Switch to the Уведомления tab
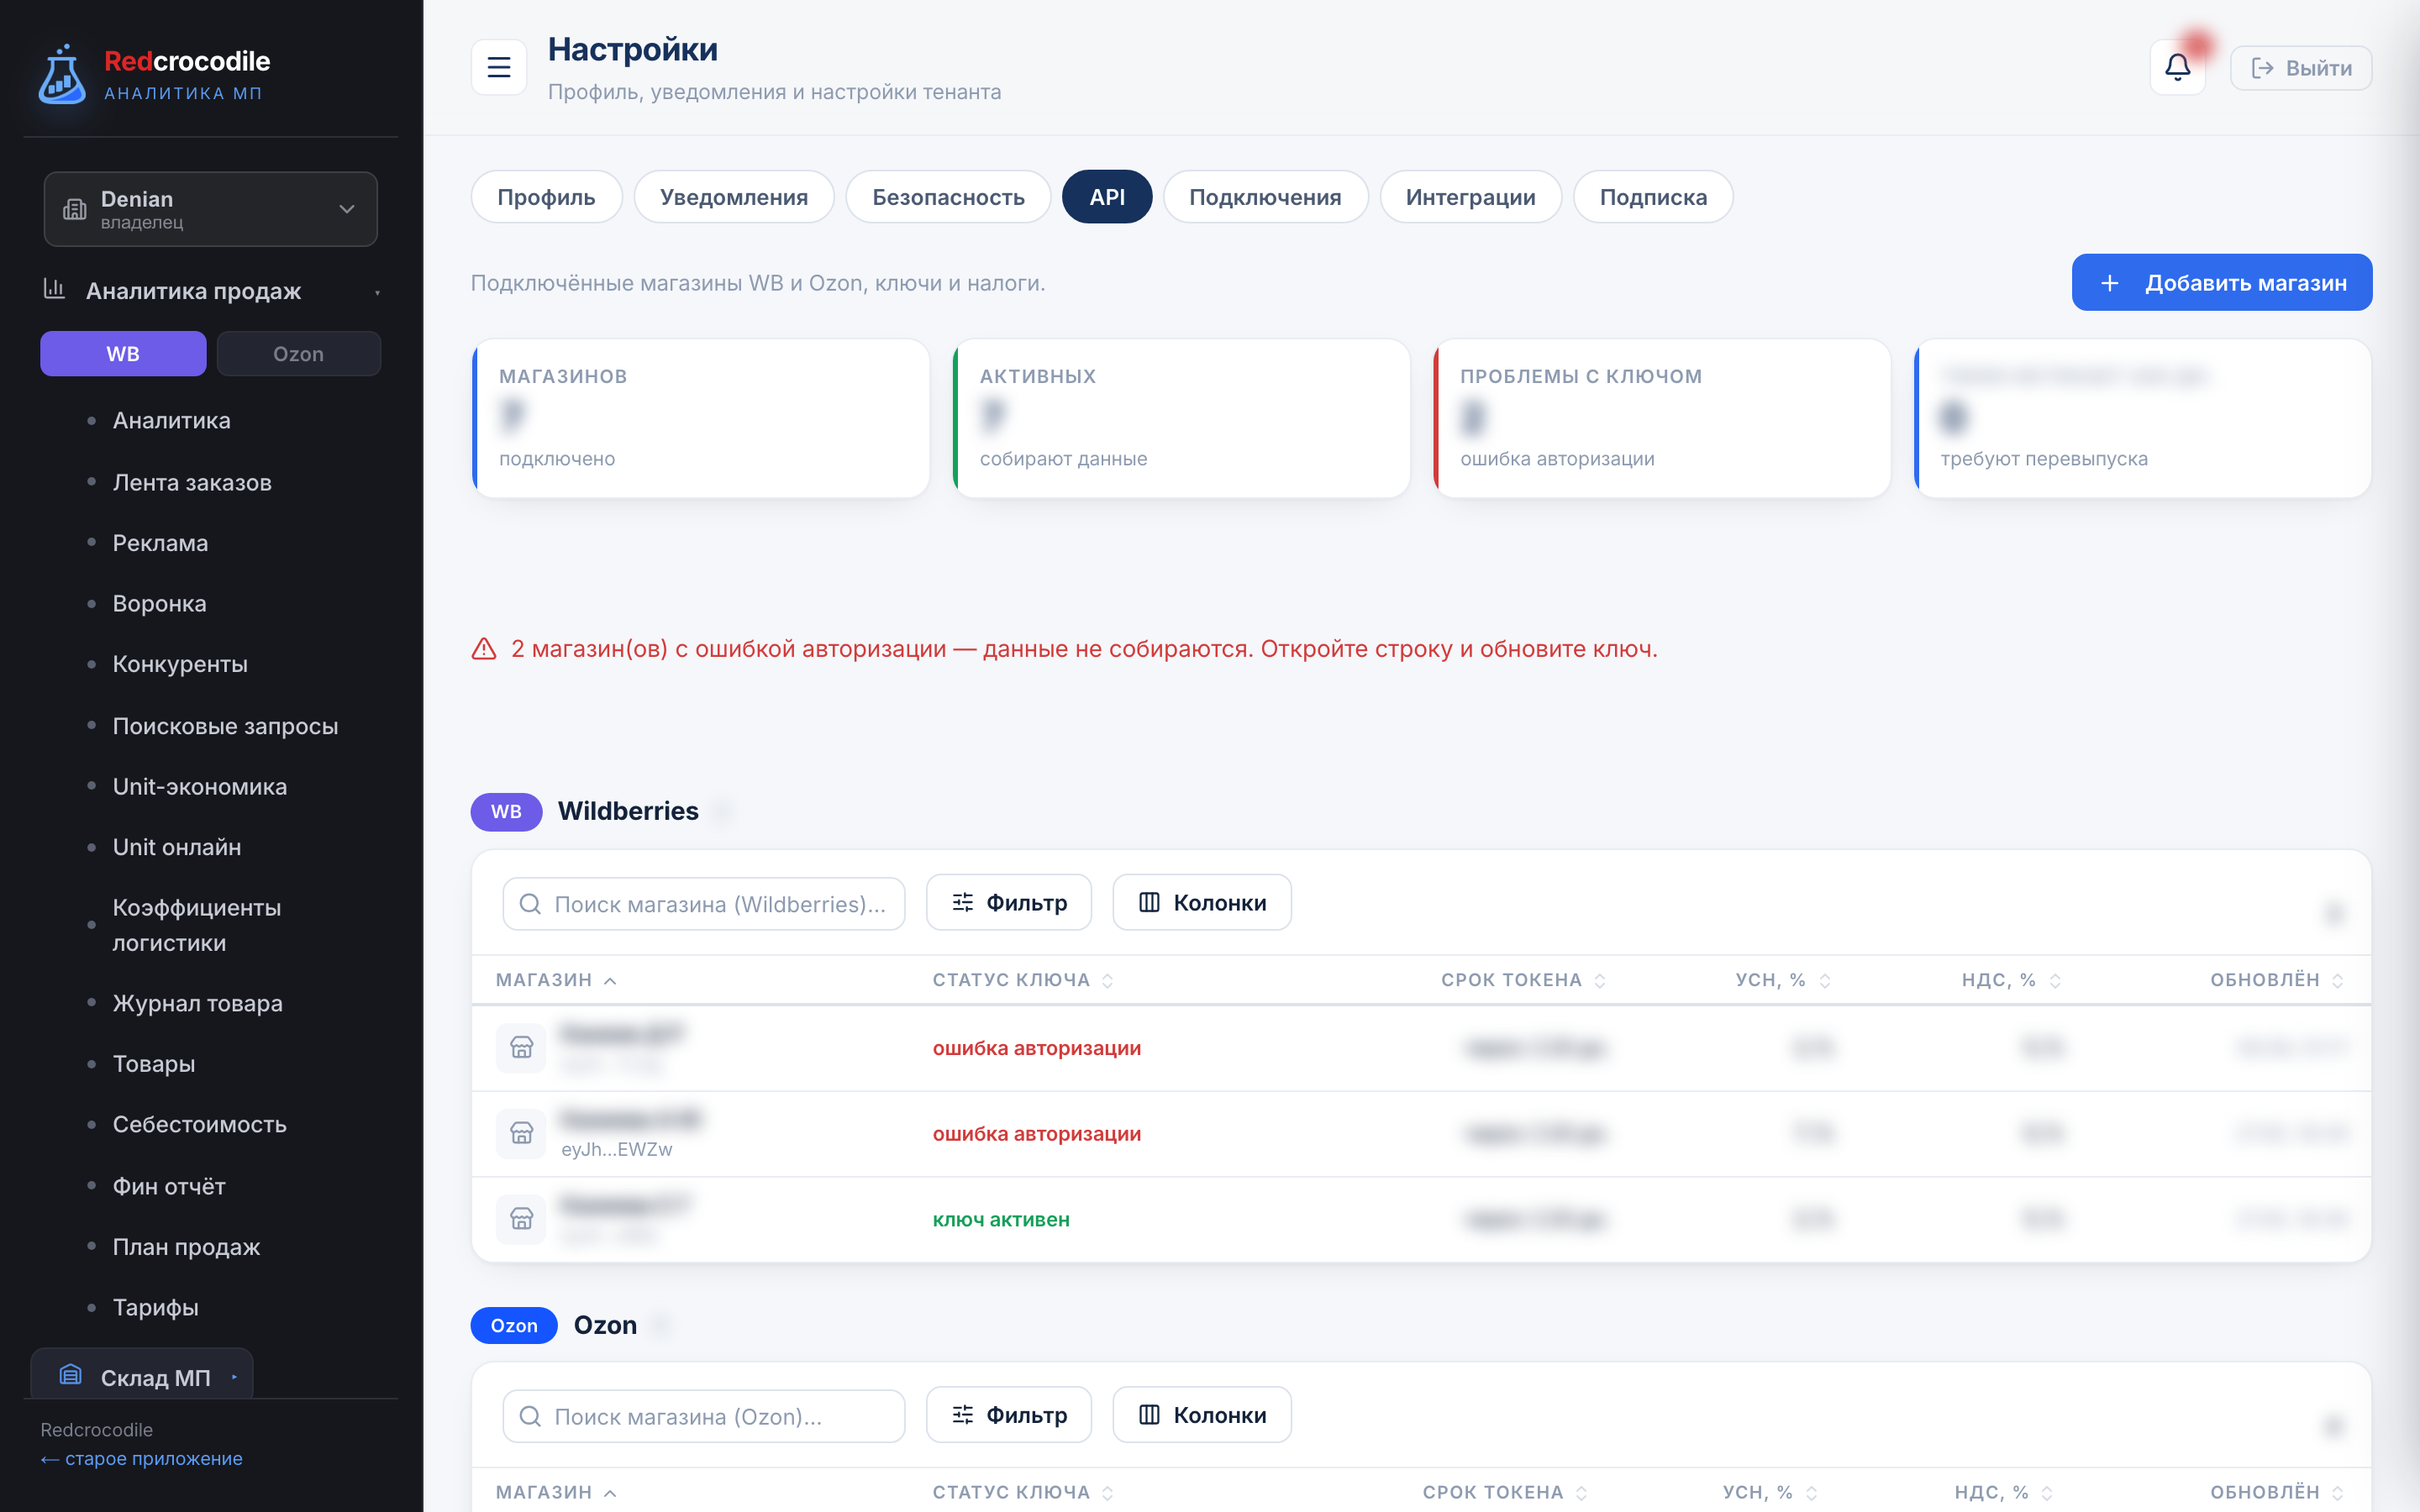The image size is (2420, 1512). click(x=733, y=197)
